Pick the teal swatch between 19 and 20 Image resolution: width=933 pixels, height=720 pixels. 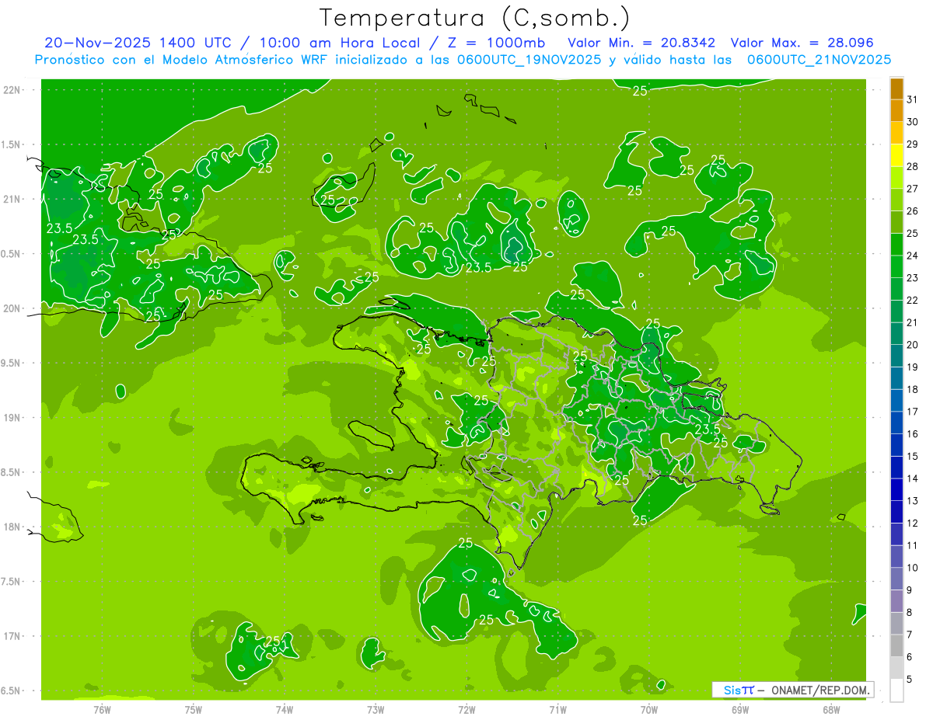tap(896, 357)
